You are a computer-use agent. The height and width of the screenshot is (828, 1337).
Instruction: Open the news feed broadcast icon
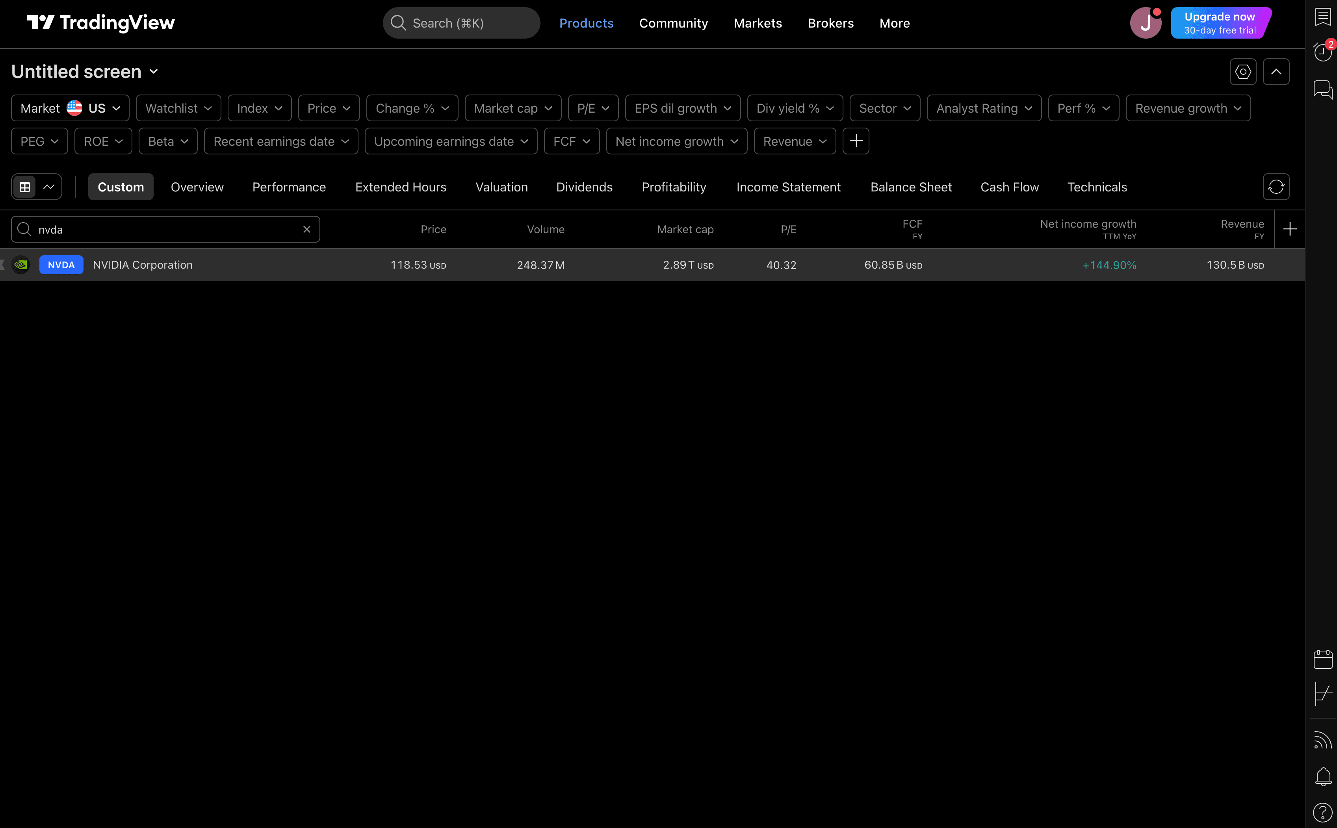[1322, 741]
